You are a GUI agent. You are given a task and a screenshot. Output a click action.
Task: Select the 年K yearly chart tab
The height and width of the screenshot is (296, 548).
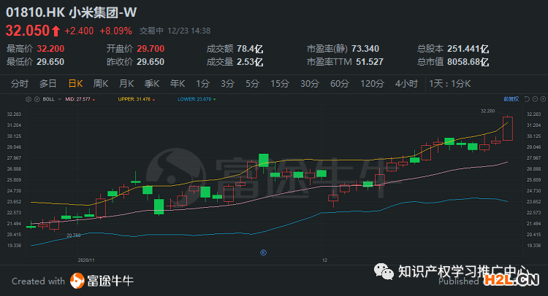(x=178, y=84)
